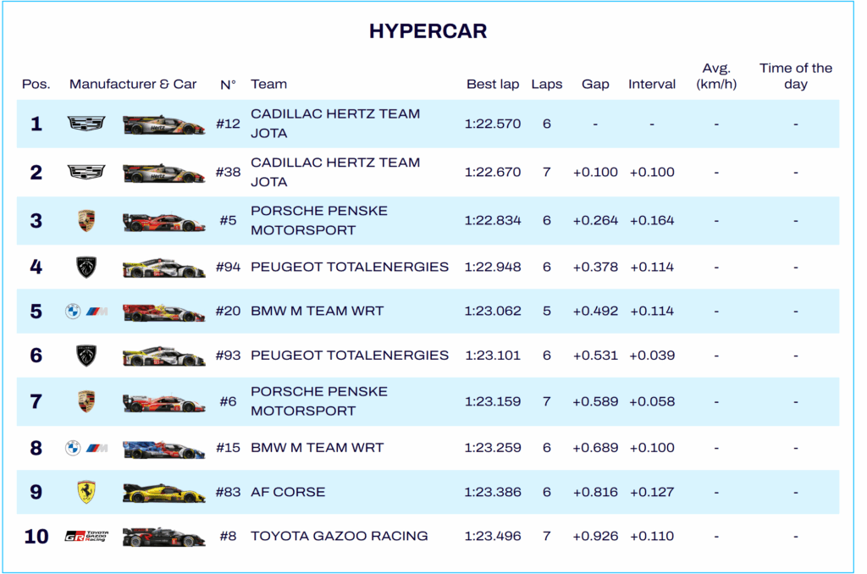867x574 pixels.
Task: Click BMW M TEAM WRT in row 5
Action: point(318,312)
